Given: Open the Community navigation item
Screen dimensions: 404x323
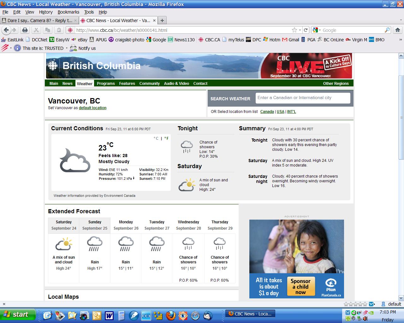Looking at the screenshot, I should (x=149, y=83).
